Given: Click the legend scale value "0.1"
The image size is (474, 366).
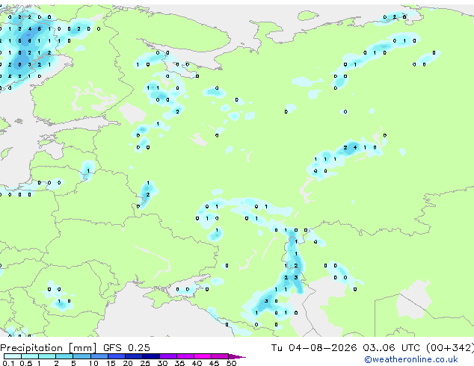Looking at the screenshot, I should click(x=9, y=363).
